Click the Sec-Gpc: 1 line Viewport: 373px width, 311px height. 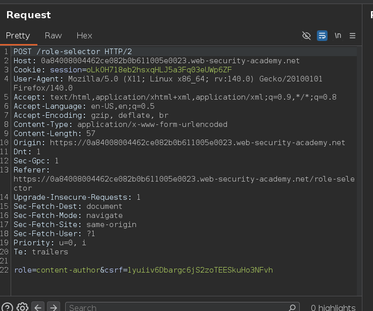[36, 161]
